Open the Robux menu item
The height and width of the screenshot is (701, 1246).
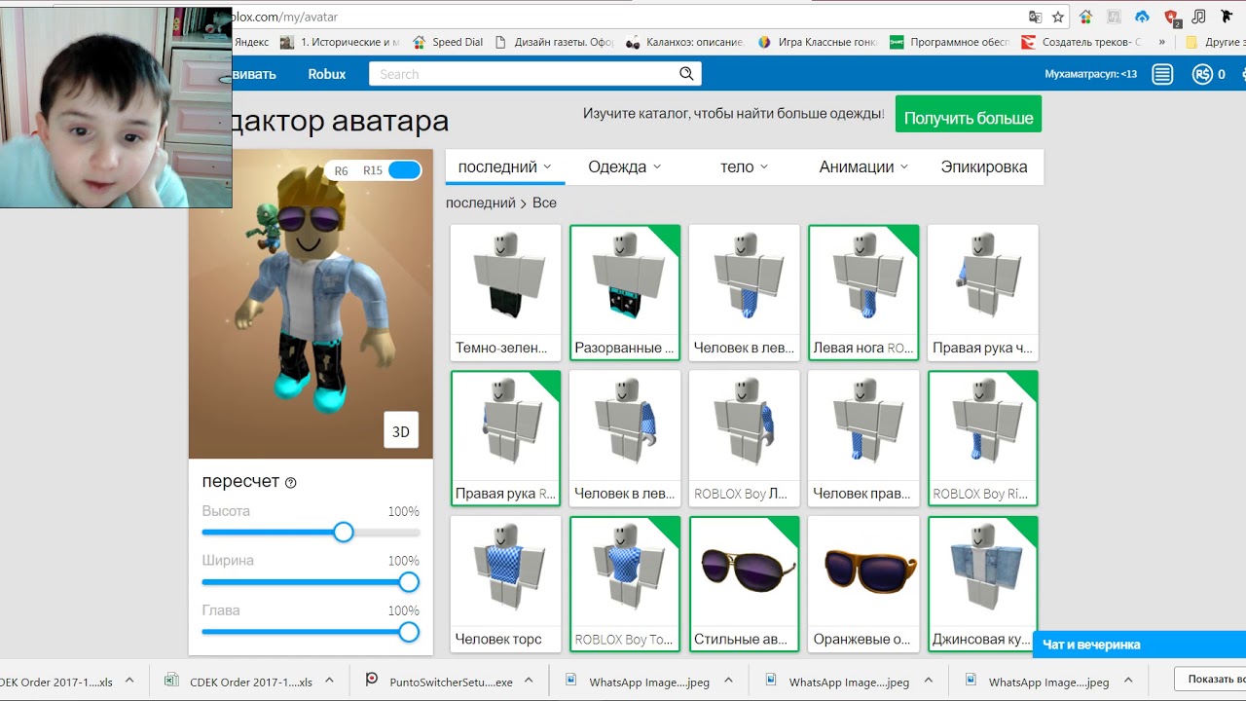coord(326,74)
